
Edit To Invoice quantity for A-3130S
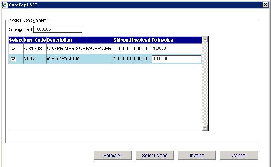(x=176, y=49)
